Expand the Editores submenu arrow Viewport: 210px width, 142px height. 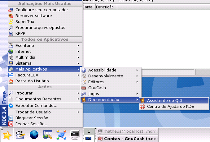pos(137,82)
